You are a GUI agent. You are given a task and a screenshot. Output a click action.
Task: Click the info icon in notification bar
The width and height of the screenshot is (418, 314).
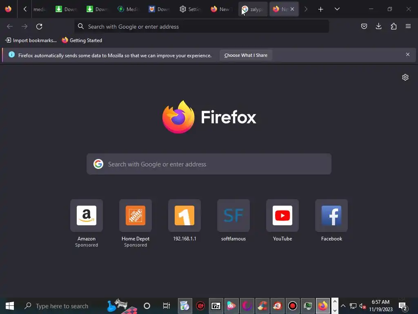11,55
